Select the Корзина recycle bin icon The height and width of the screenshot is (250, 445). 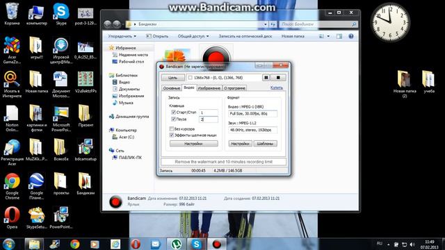(12, 14)
